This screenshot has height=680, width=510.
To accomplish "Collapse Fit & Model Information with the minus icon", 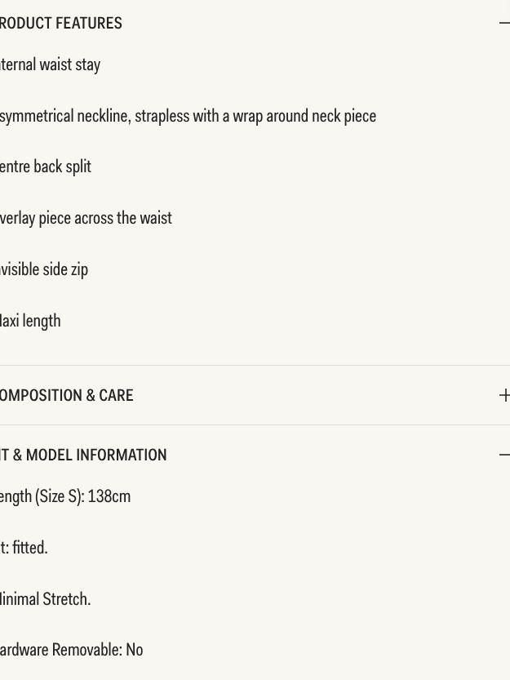I will (x=505, y=455).
